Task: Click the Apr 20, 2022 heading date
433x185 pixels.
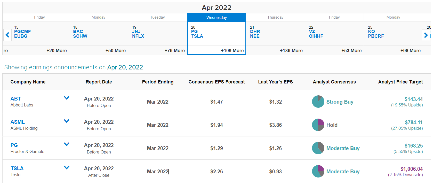Action: pyautogui.click(x=125, y=67)
